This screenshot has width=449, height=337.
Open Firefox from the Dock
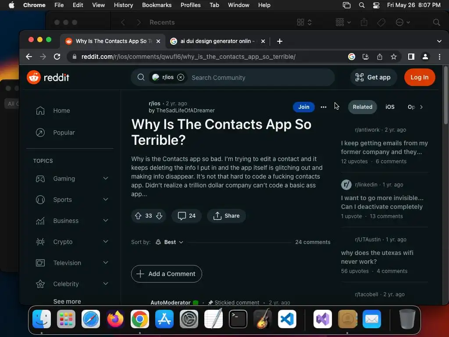pyautogui.click(x=115, y=319)
